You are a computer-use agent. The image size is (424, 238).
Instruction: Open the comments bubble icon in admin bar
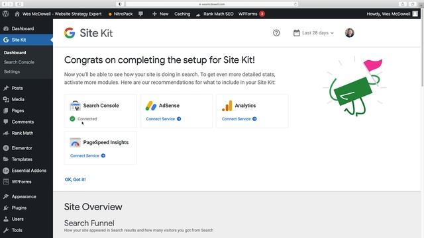140,14
